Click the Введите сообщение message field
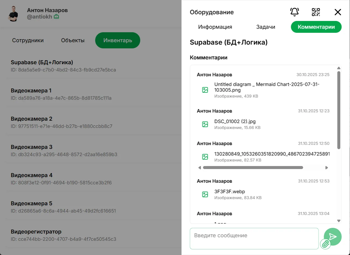 pyautogui.click(x=254, y=238)
